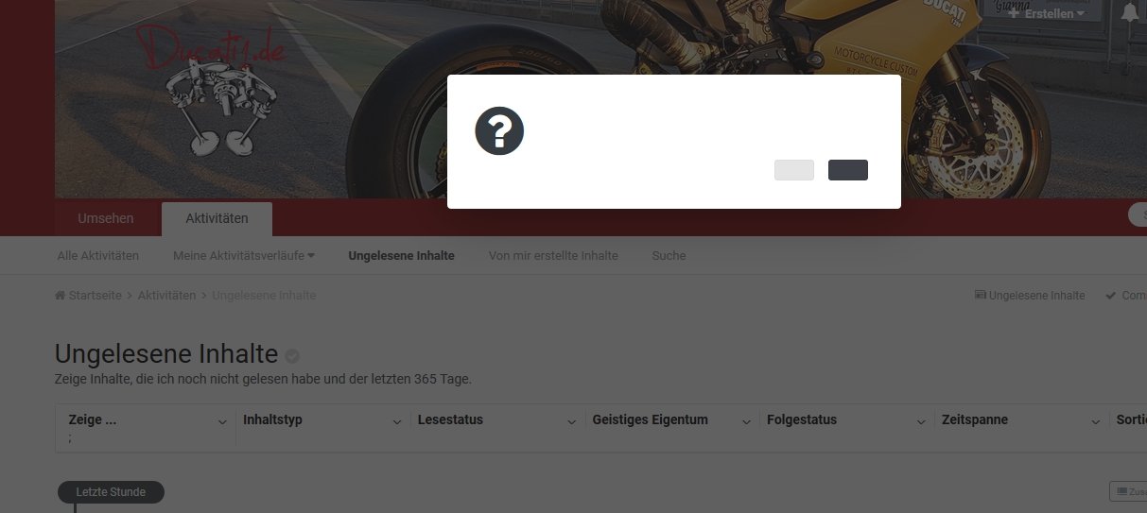Click the Letzte Stunde timeline marker
Screen dimensions: 1147x513
coord(111,492)
